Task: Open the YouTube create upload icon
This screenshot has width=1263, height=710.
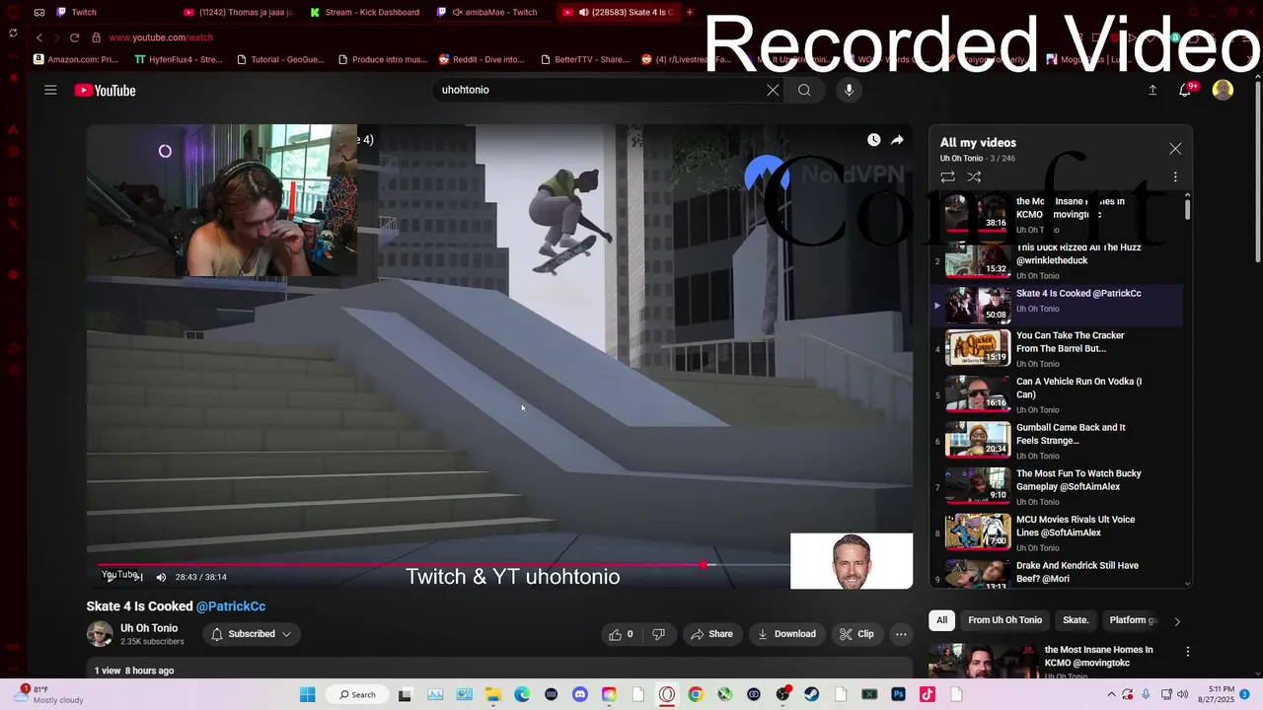Action: tap(1152, 90)
